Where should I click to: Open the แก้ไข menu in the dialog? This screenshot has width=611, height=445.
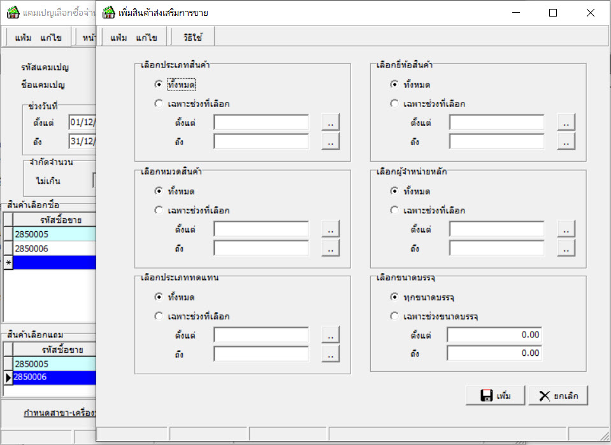pyautogui.click(x=147, y=38)
